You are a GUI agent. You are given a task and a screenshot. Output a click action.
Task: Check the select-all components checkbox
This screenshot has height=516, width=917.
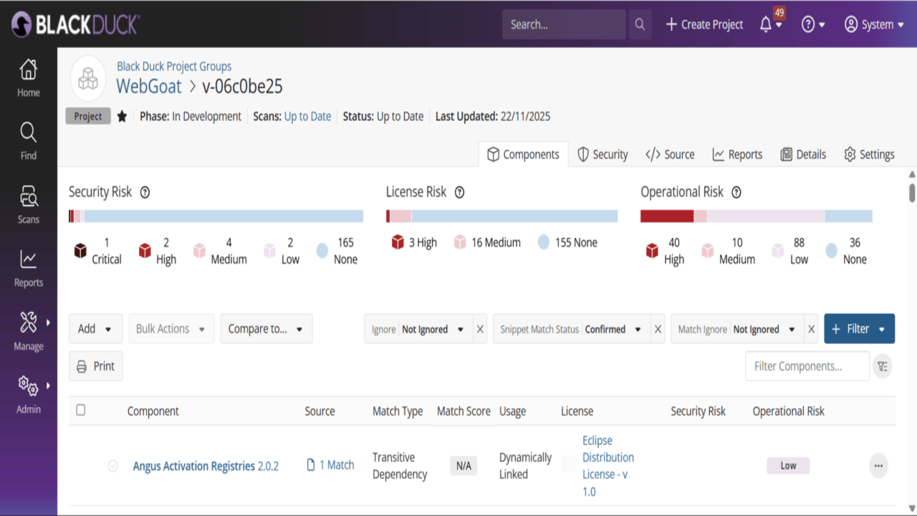point(80,410)
